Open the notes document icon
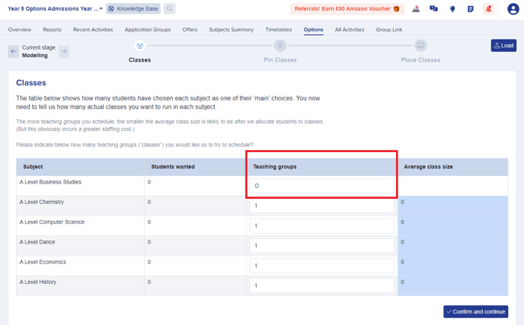 click(470, 9)
